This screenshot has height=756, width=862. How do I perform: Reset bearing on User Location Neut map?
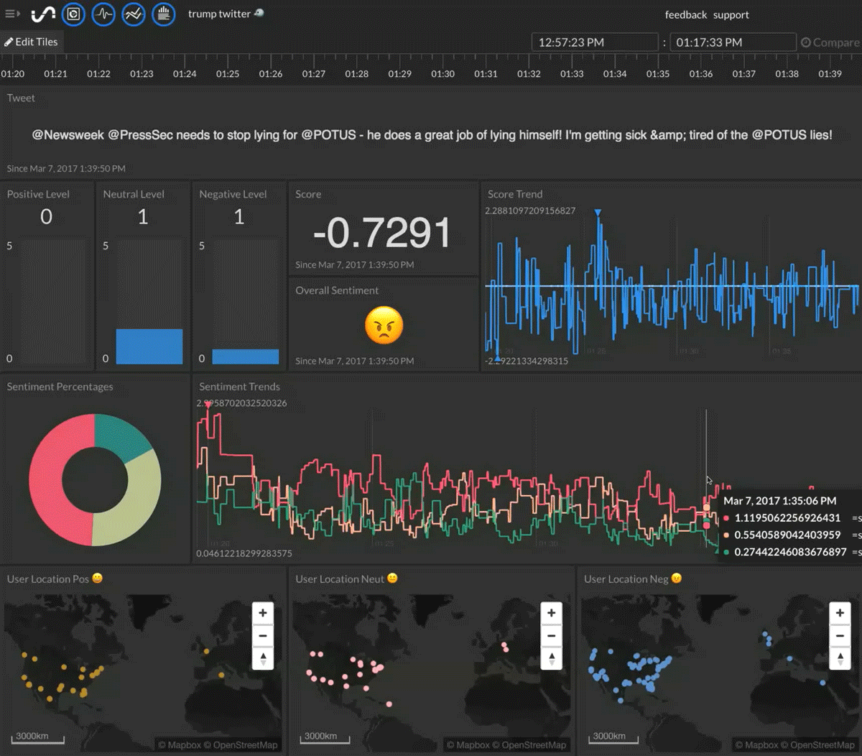point(551,658)
